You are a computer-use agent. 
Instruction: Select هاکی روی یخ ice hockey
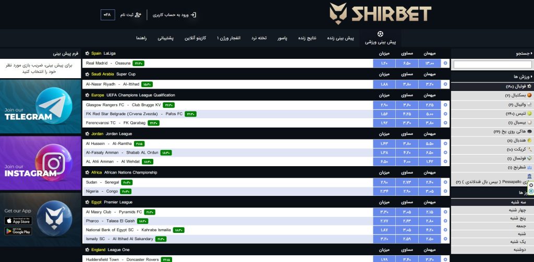(492, 131)
